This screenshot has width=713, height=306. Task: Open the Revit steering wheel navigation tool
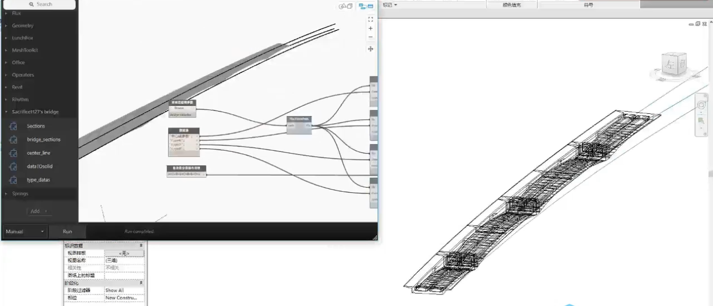[702, 105]
